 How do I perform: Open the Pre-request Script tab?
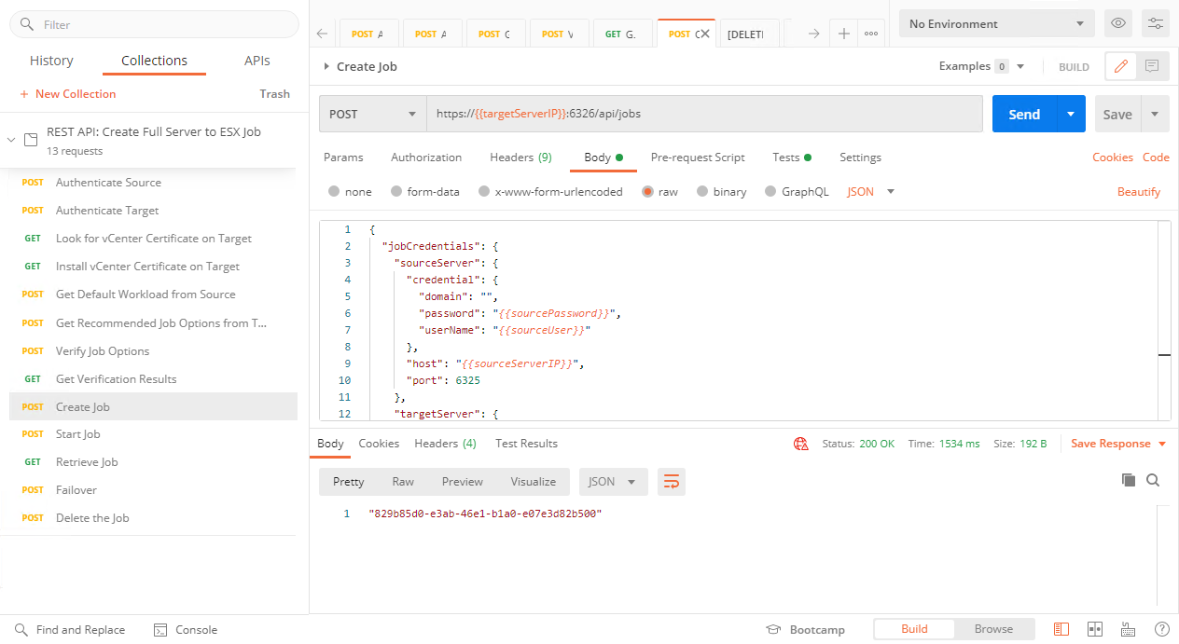point(698,158)
